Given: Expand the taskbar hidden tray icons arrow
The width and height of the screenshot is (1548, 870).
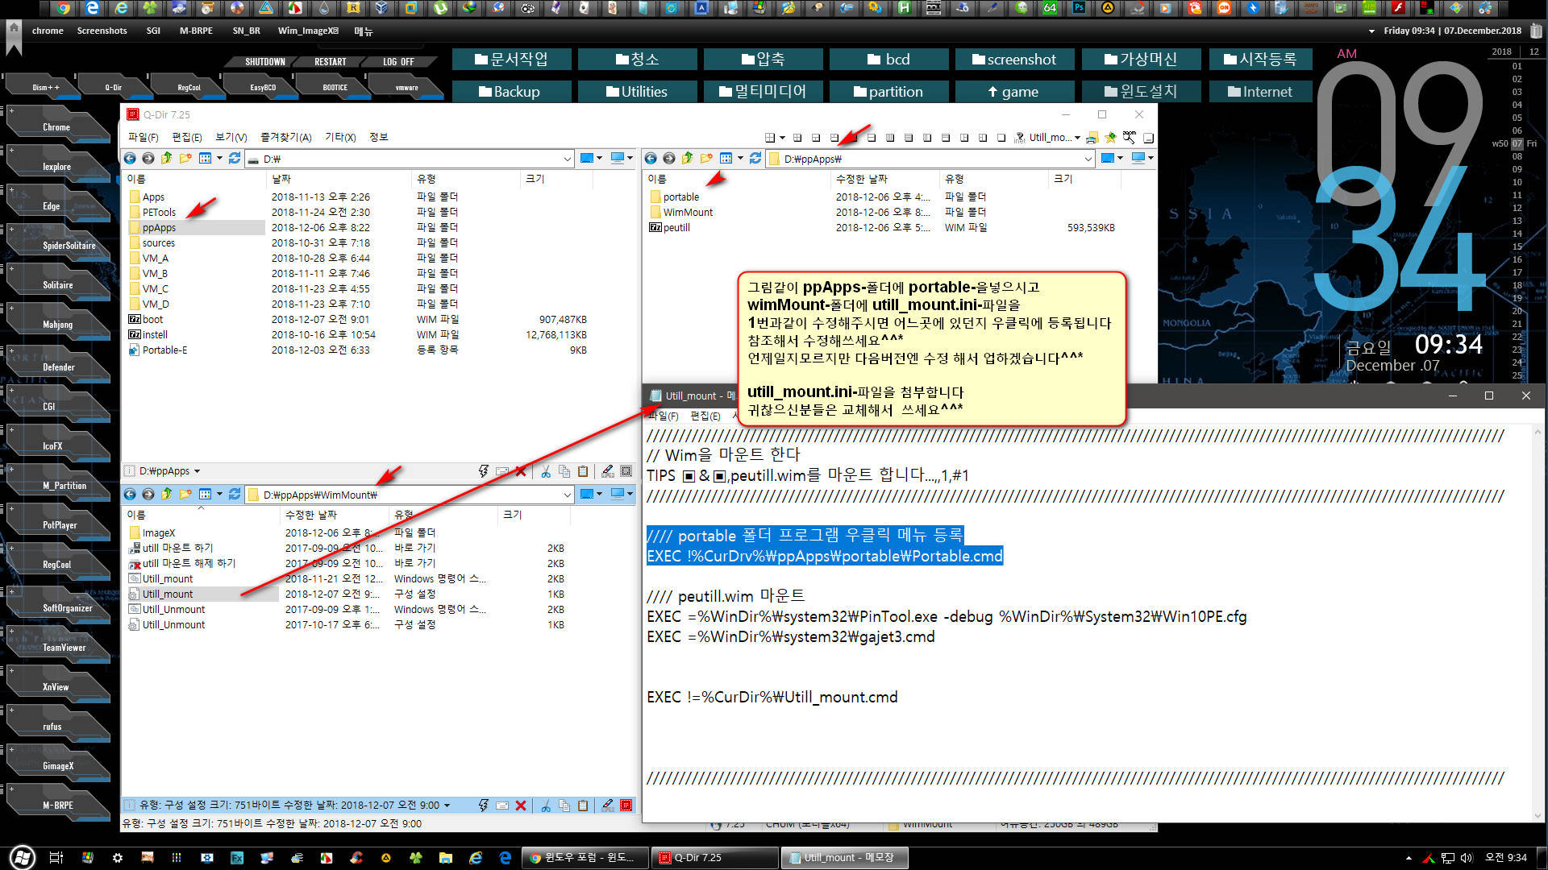Looking at the screenshot, I should [x=1409, y=858].
